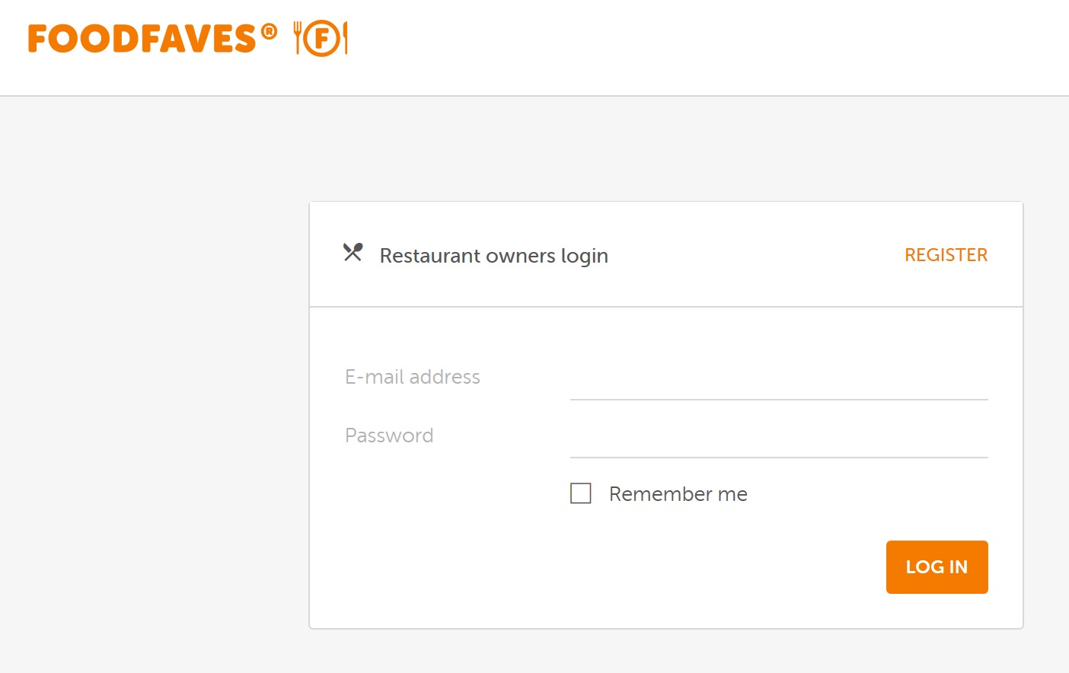This screenshot has width=1069, height=673.
Task: Click the underline of the Password field
Action: coord(778,457)
